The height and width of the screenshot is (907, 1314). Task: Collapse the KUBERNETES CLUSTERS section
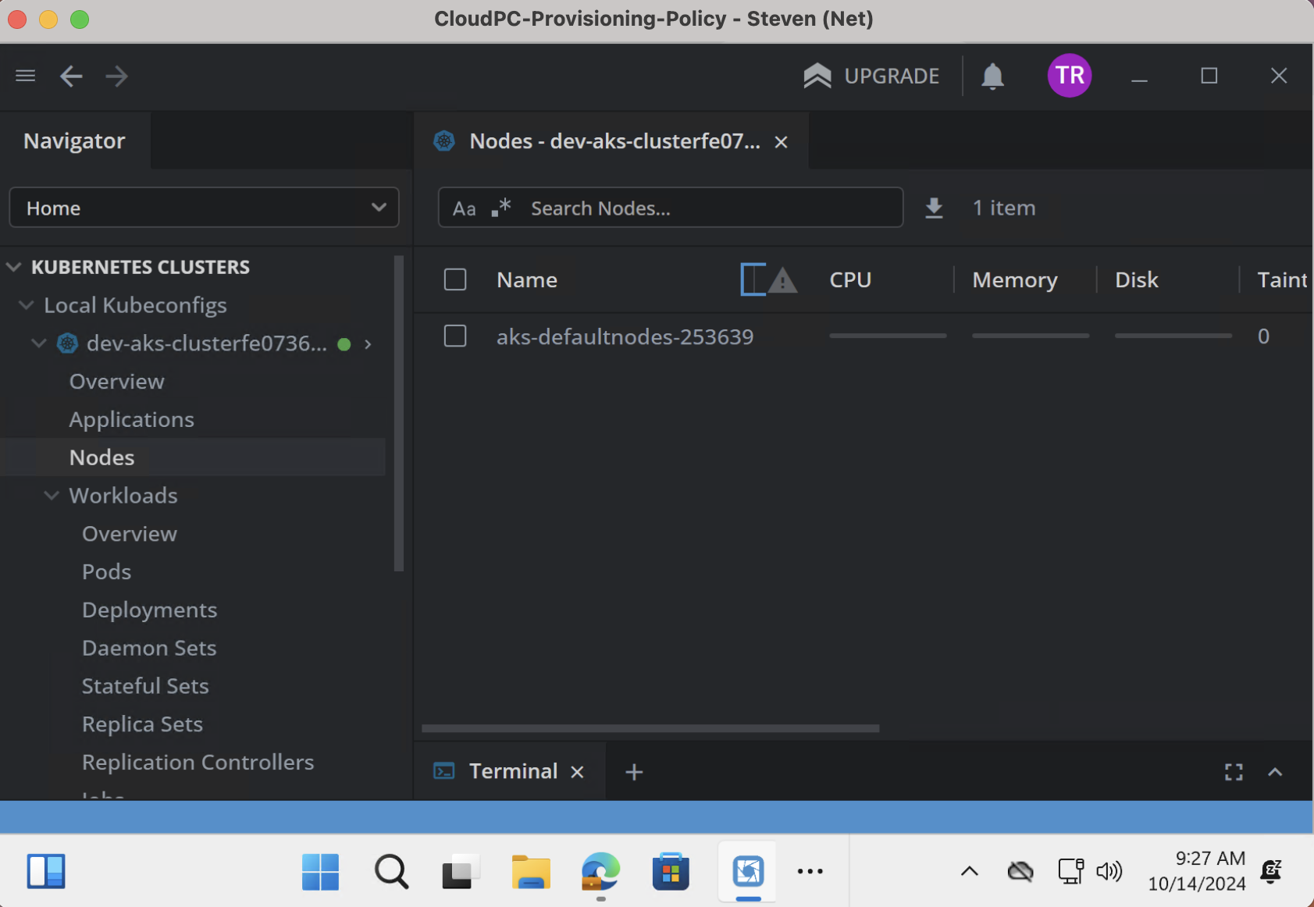click(13, 267)
